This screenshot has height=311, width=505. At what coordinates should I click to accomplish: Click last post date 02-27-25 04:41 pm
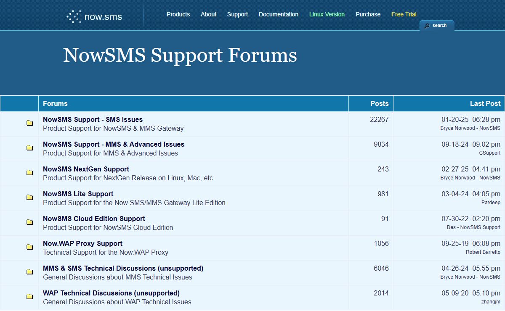pyautogui.click(x=471, y=169)
